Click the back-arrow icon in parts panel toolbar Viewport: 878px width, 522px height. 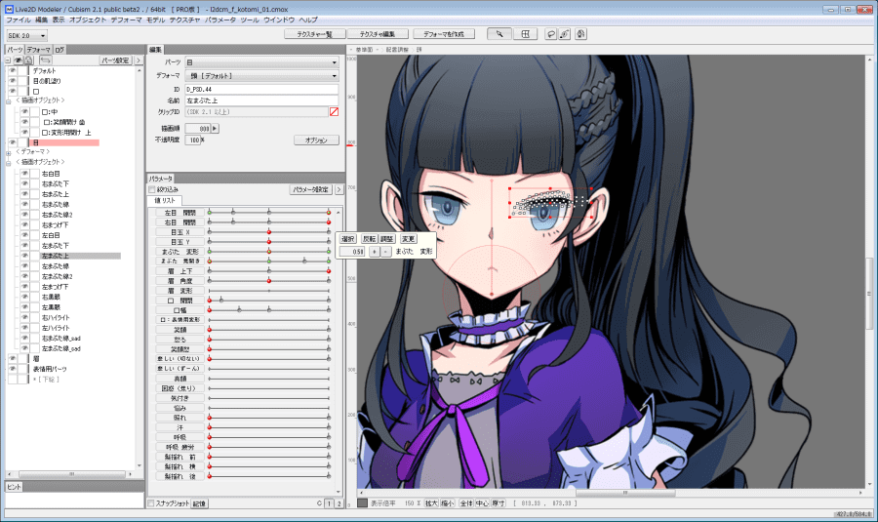click(46, 60)
